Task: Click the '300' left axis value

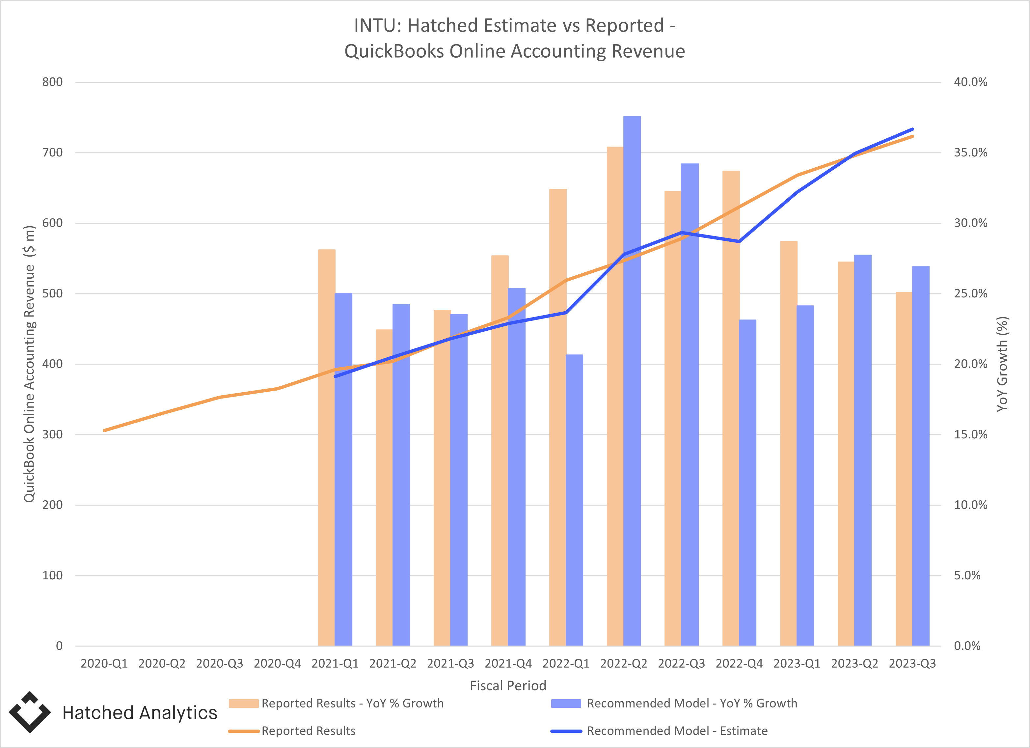Action: click(52, 435)
